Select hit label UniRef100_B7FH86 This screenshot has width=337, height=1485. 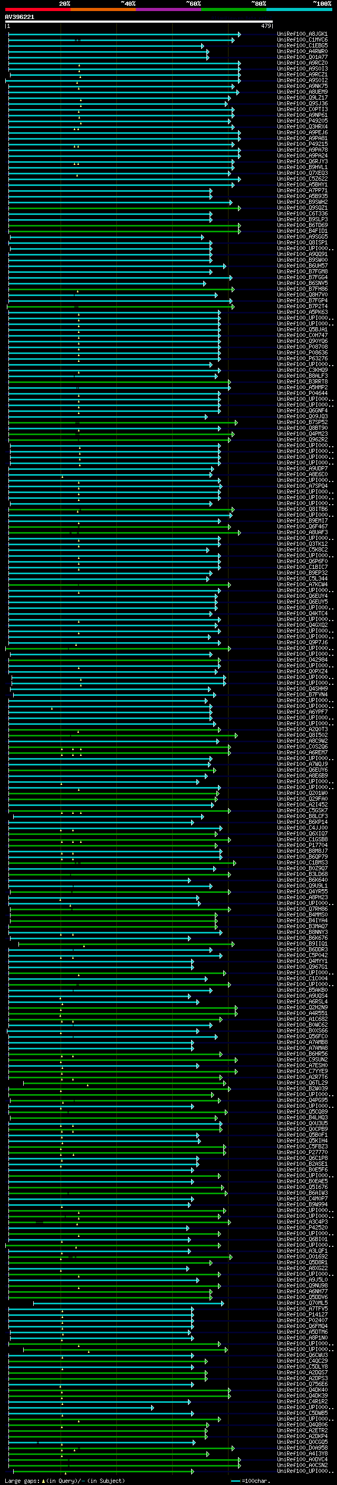pyautogui.click(x=302, y=289)
